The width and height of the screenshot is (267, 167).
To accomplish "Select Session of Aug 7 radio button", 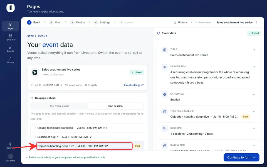I will (34, 137).
